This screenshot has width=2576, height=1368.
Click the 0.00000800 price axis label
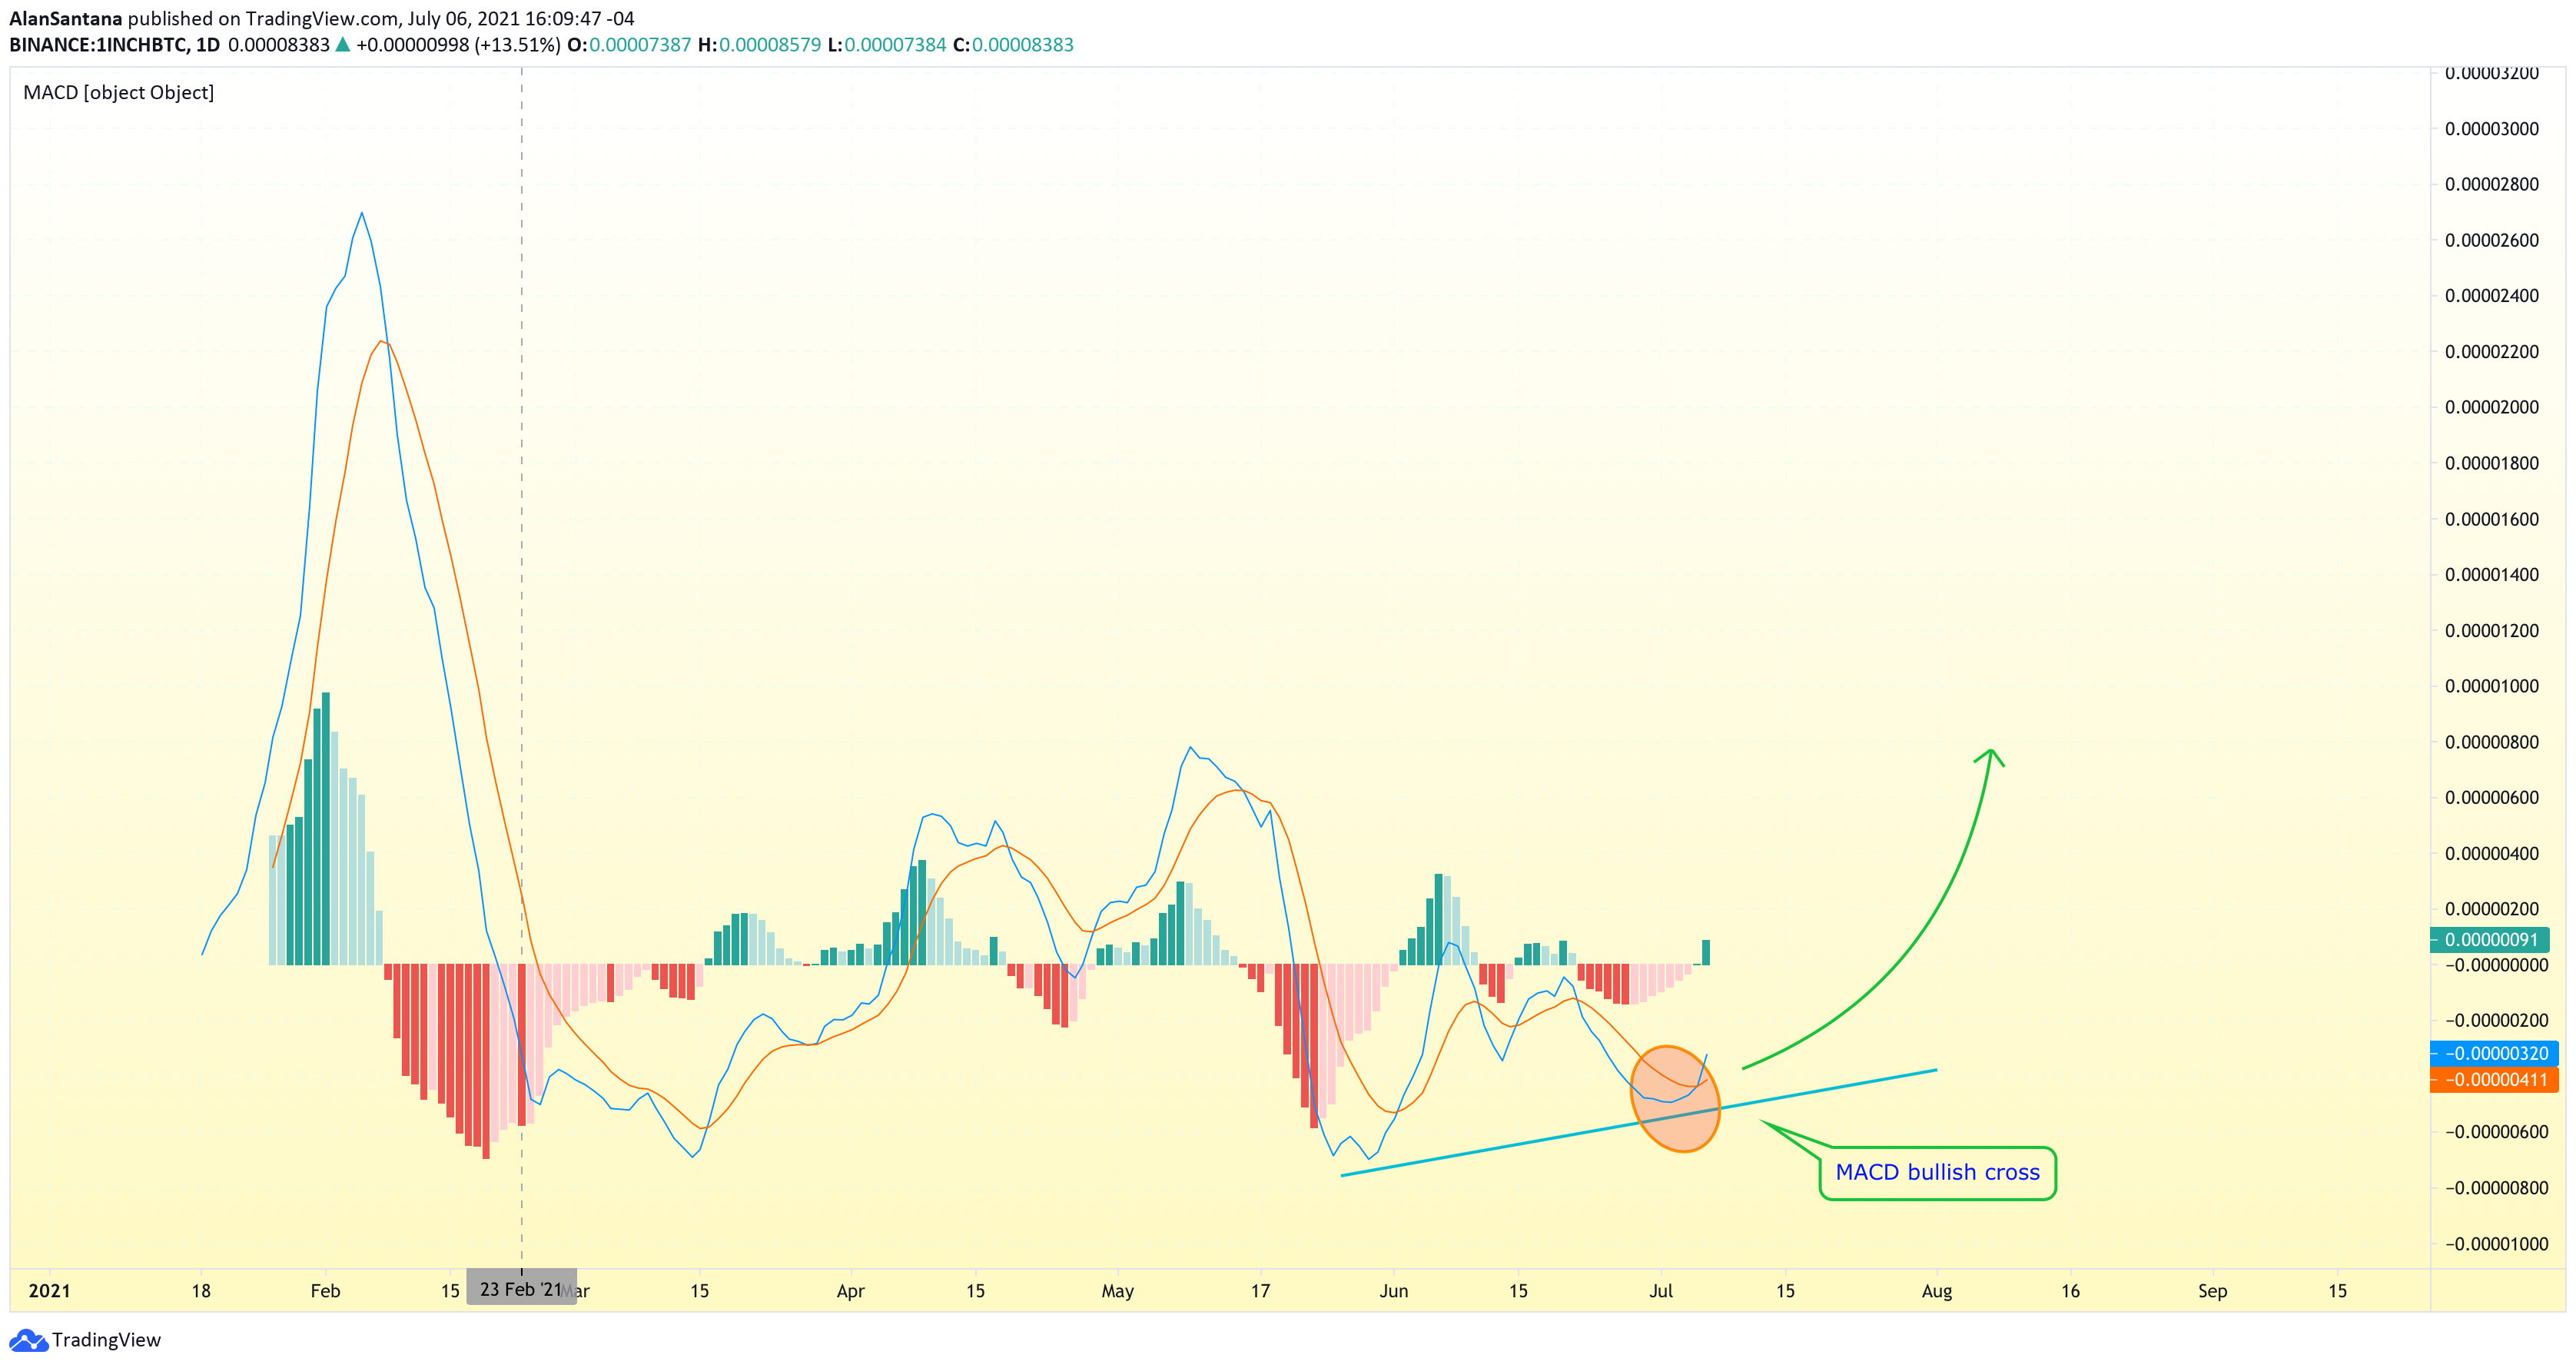(x=2491, y=742)
